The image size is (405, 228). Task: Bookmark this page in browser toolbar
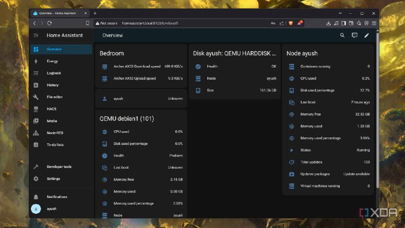click(x=88, y=23)
